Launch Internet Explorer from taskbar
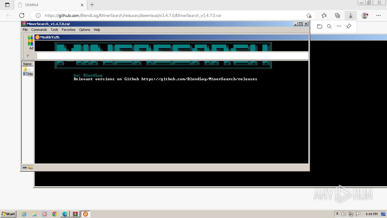 click(x=24, y=214)
